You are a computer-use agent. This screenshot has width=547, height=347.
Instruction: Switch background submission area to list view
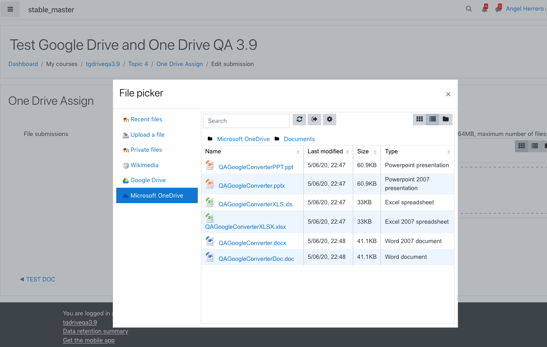pos(535,146)
